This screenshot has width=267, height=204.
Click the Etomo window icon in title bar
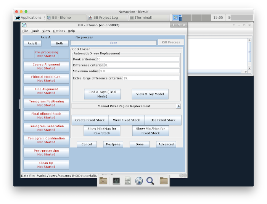[24, 25]
